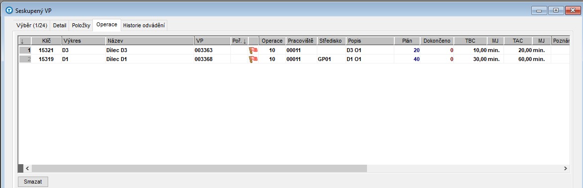This screenshot has height=188, width=583.
Task: Click the Operace column header
Action: (272, 41)
